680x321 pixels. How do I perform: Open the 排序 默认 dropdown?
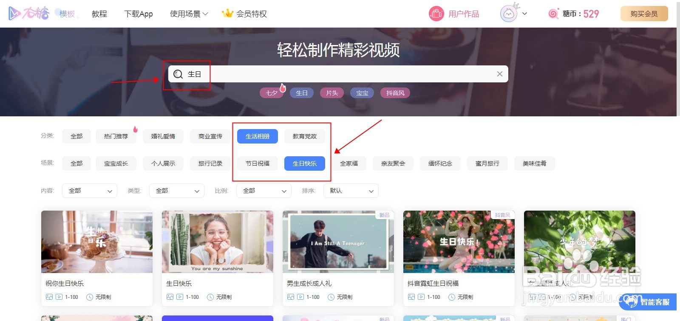point(351,191)
